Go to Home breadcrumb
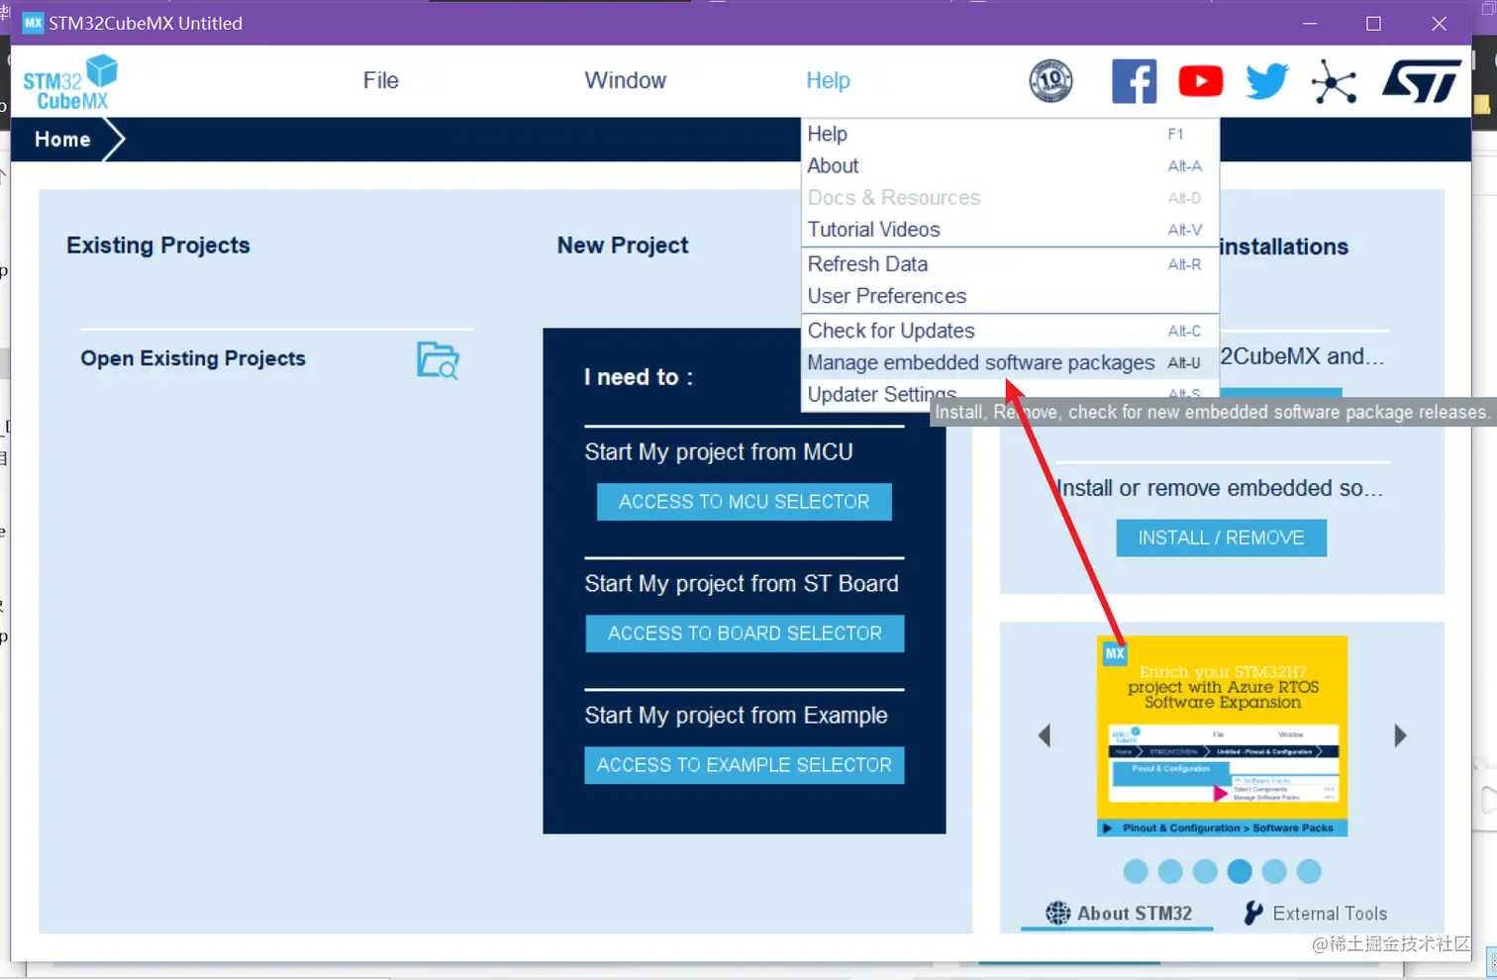This screenshot has height=980, width=1497. [62, 140]
